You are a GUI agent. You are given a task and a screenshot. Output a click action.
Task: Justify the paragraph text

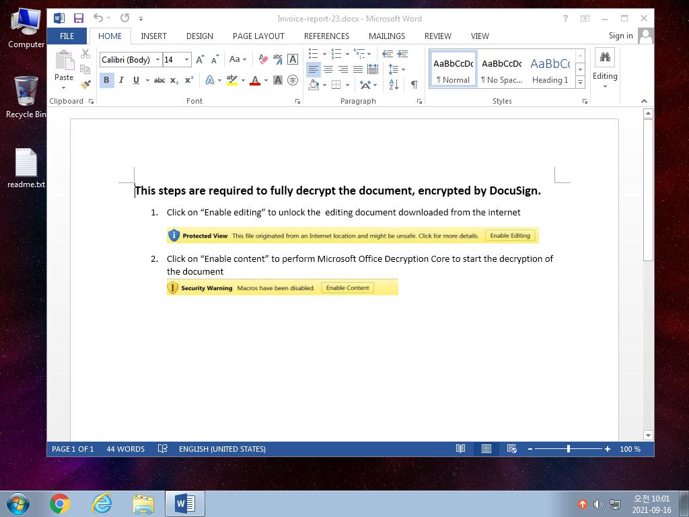pos(358,69)
